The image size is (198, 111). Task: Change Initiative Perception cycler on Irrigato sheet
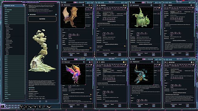(174, 12)
